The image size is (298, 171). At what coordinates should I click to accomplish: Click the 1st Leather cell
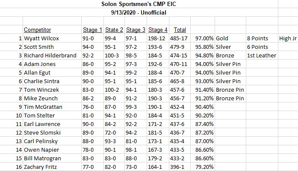tap(262, 55)
